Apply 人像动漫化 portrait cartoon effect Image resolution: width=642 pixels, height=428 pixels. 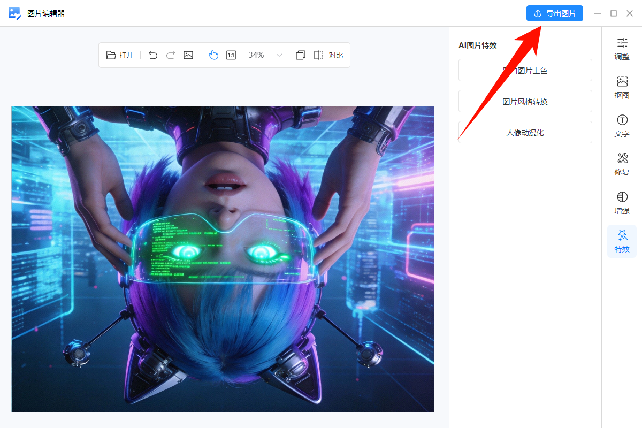click(x=525, y=132)
